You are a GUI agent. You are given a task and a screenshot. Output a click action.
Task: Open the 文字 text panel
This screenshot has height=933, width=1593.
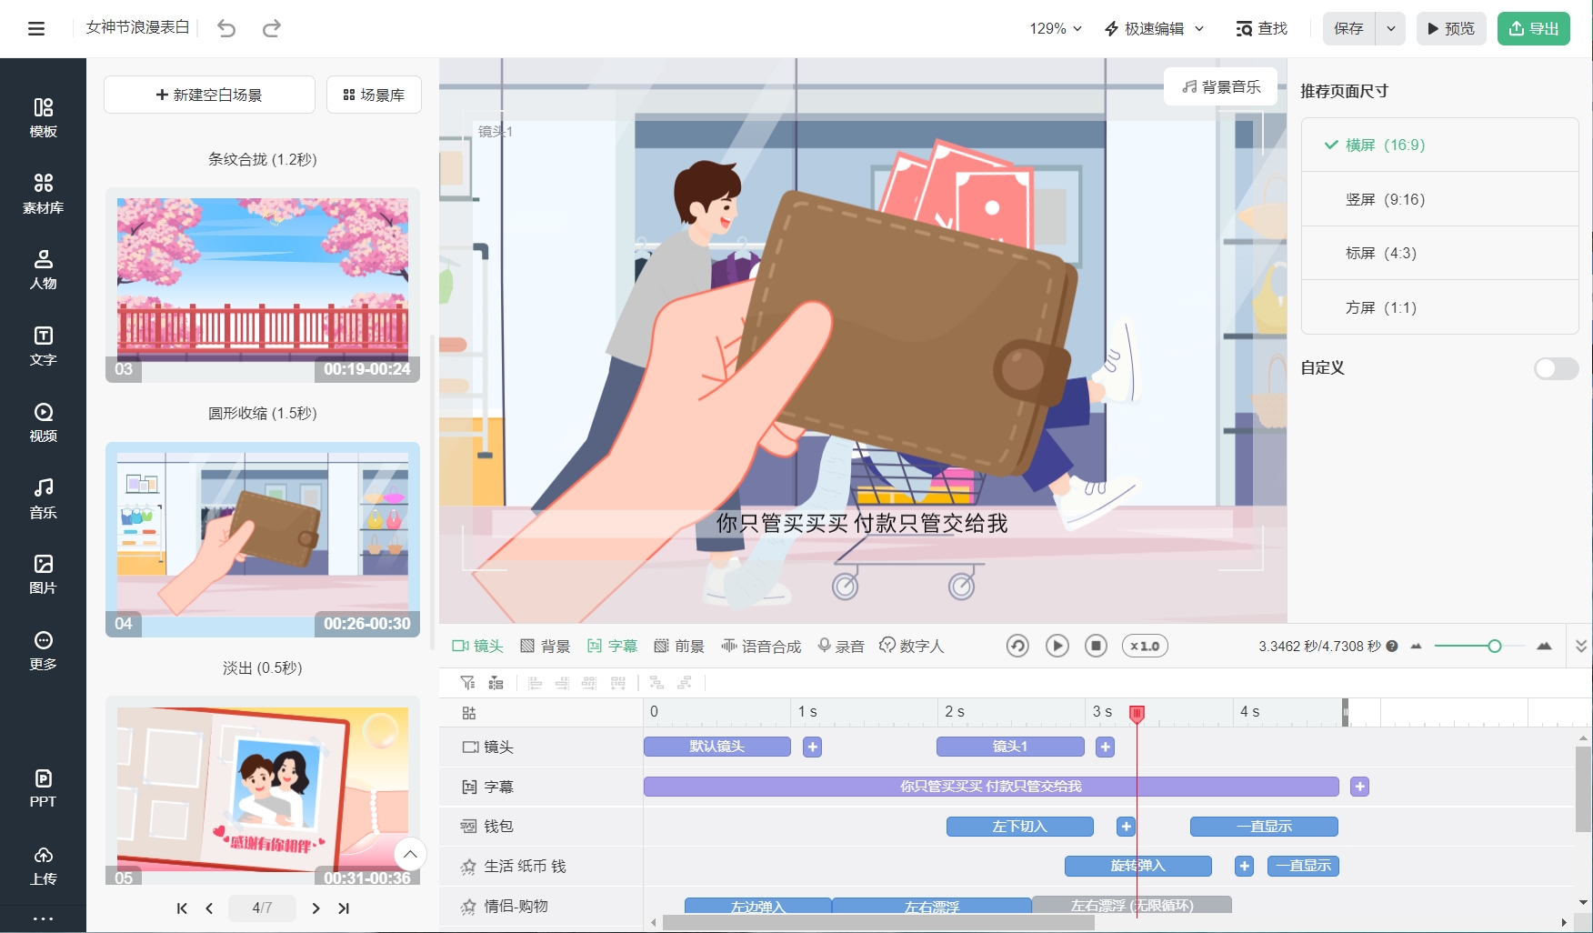pyautogui.click(x=43, y=346)
